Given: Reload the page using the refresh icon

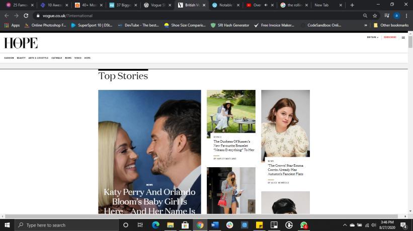Looking at the screenshot, I should click(26, 16).
